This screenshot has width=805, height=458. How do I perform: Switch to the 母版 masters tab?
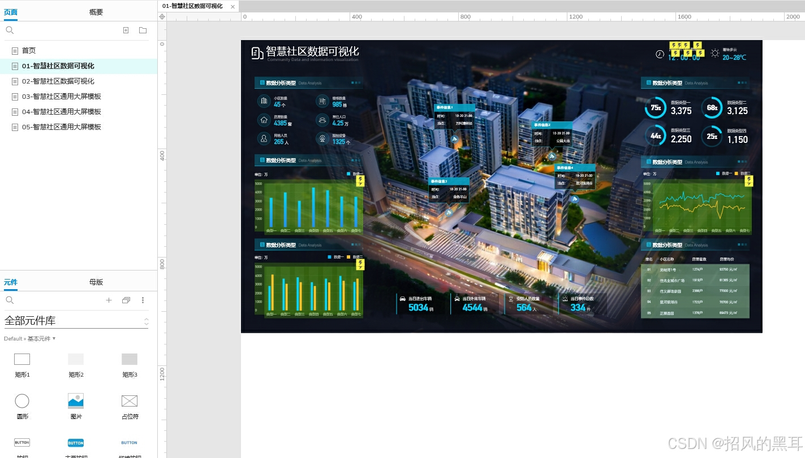point(96,282)
